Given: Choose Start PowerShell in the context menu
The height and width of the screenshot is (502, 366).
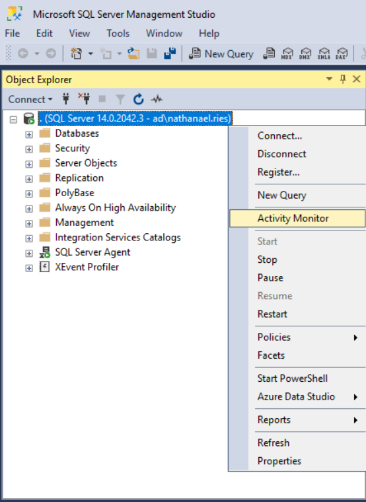Looking at the screenshot, I should [x=297, y=378].
